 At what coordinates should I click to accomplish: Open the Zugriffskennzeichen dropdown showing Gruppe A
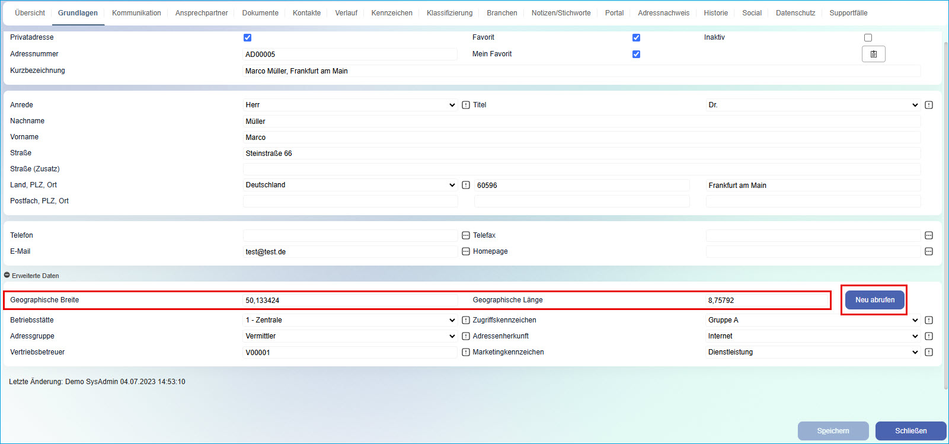click(x=813, y=320)
